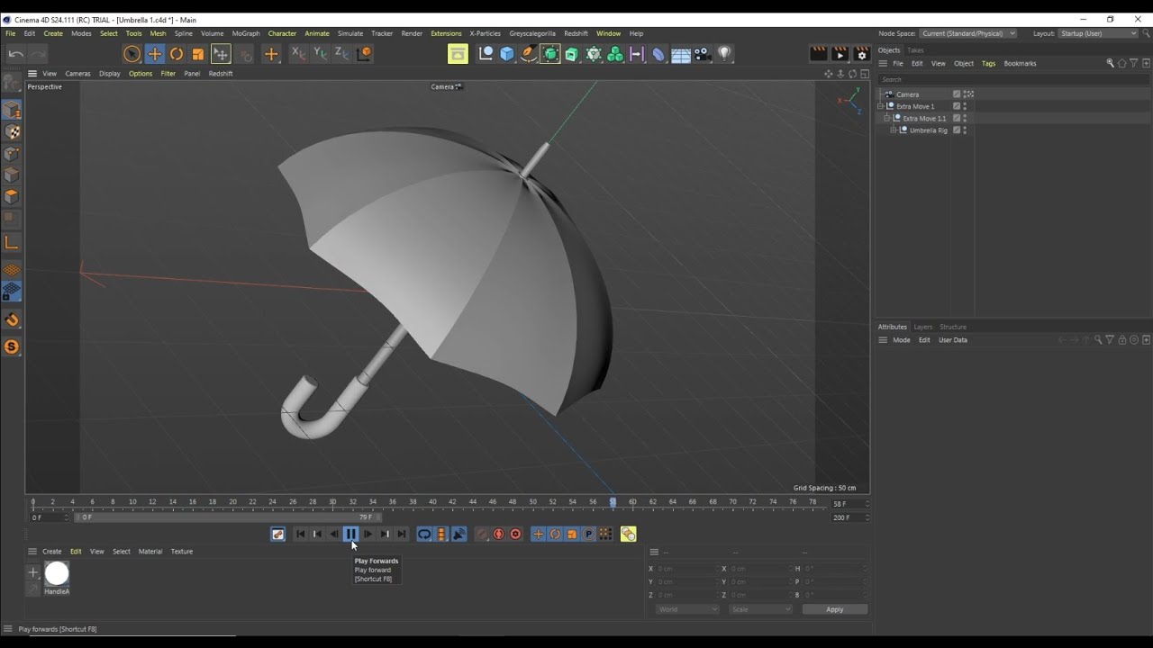
Task: Click the Coordinate System cube icon
Action: point(364,54)
